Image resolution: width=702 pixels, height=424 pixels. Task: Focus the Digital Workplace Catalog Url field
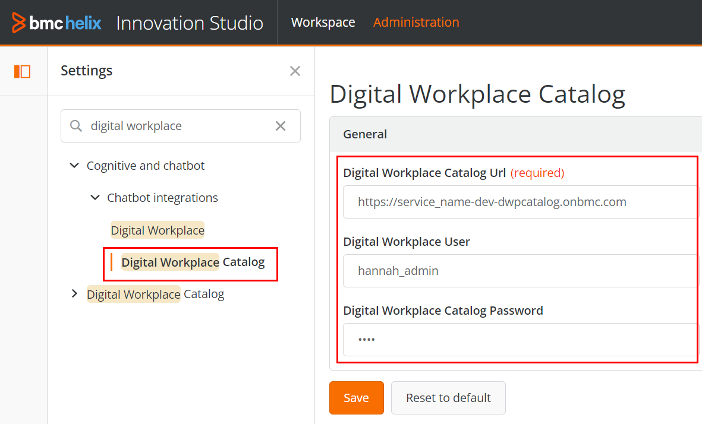[520, 202]
